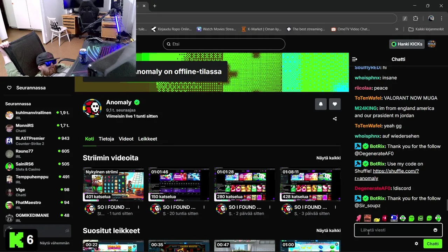Open MonniRS followed channel

point(37,128)
